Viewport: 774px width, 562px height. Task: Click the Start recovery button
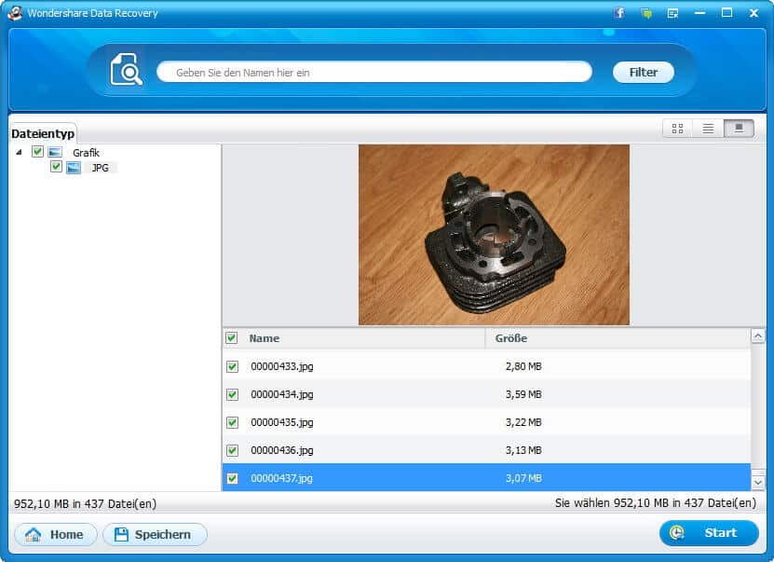[709, 533]
